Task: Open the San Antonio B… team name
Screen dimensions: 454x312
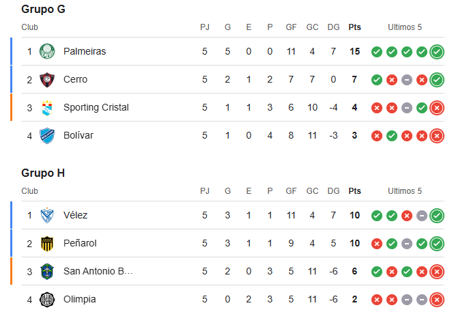Action: [x=98, y=271]
